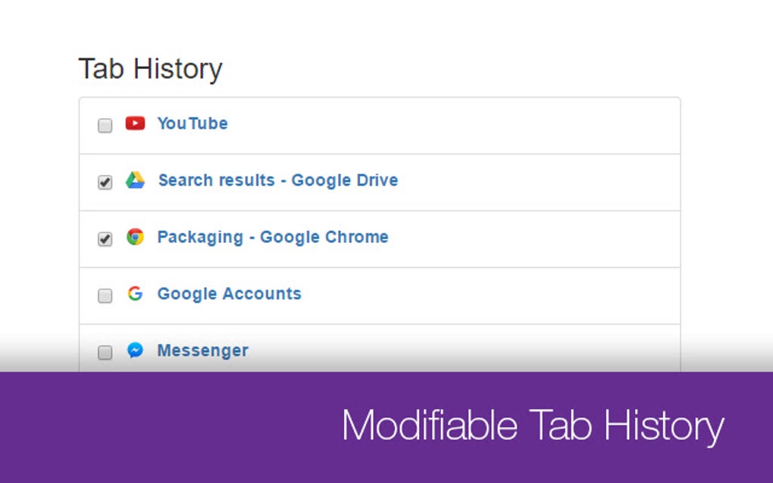Click the Tab History heading
The width and height of the screenshot is (773, 483).
(150, 69)
